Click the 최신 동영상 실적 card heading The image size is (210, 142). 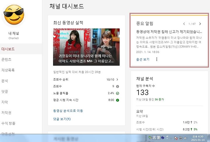pyautogui.click(x=68, y=23)
